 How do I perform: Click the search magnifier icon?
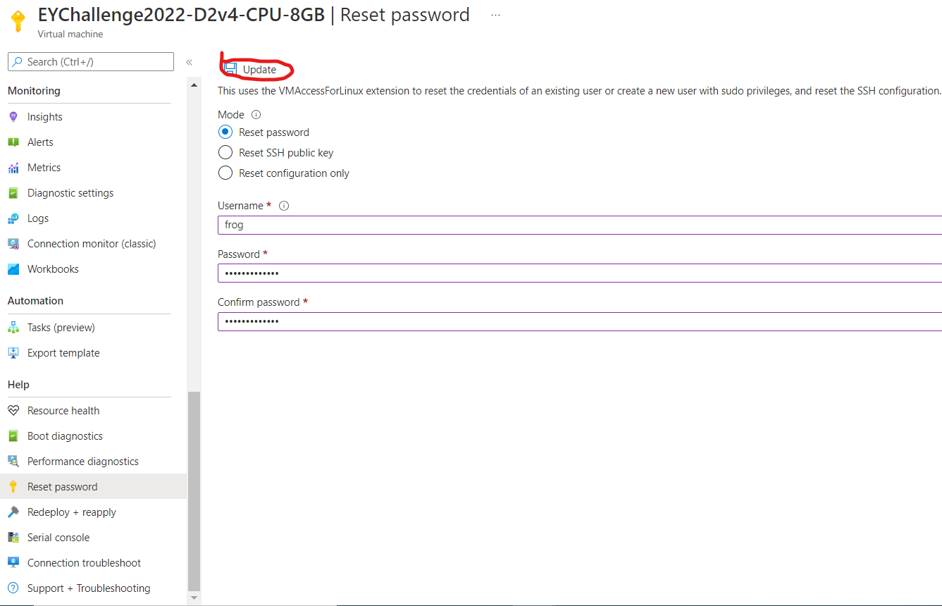[18, 62]
